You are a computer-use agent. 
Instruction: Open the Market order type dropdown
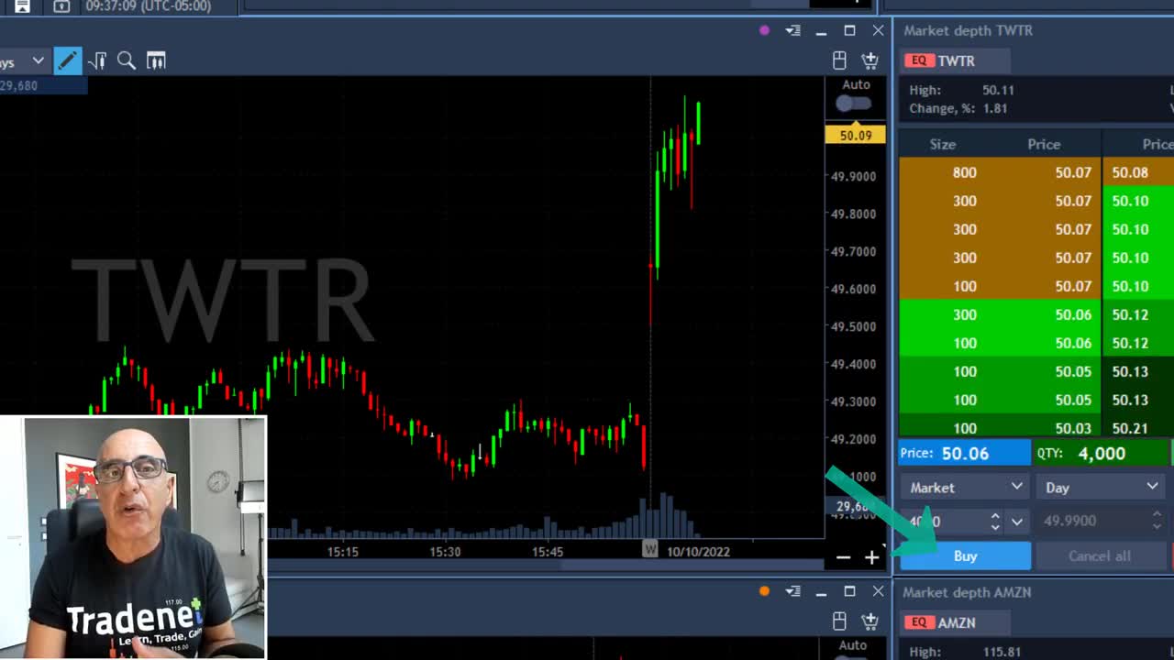(x=965, y=488)
